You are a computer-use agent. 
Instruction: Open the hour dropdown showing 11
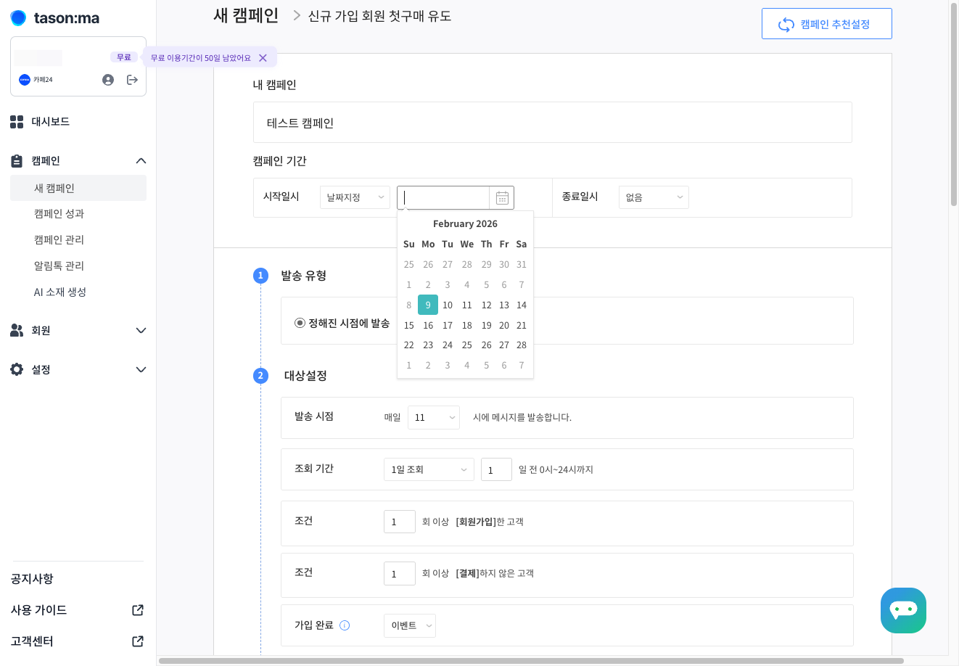coord(434,417)
